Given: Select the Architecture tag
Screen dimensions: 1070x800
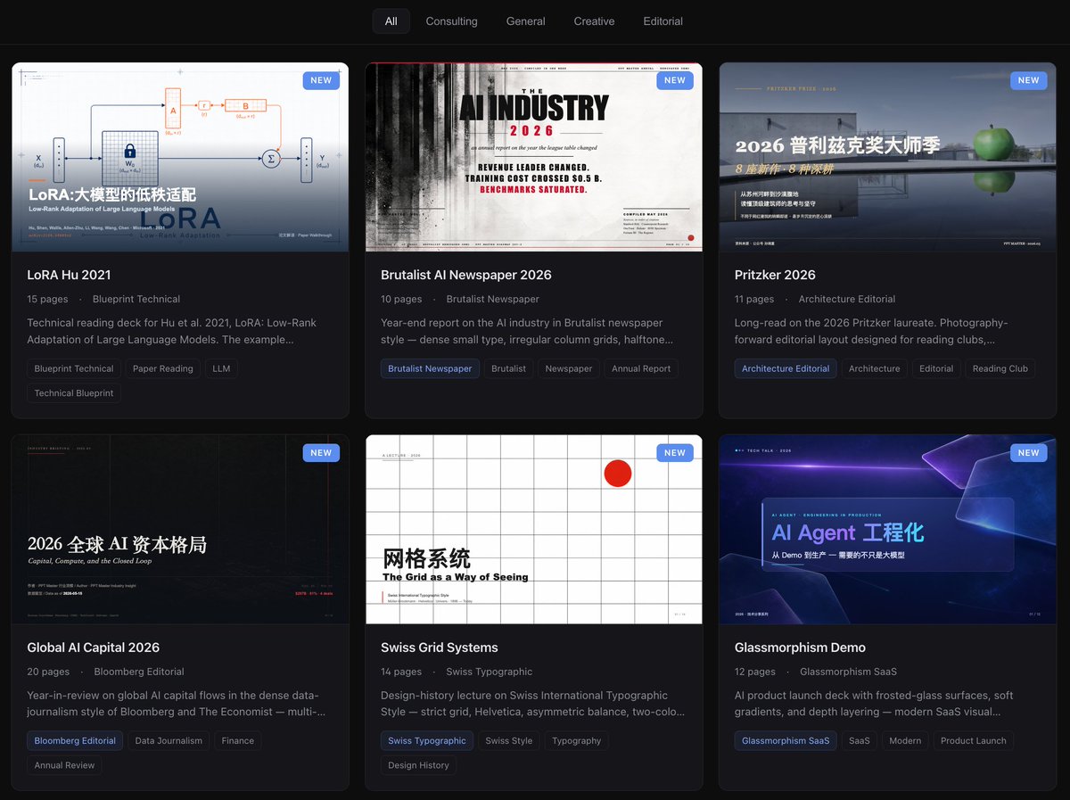Looking at the screenshot, I should (x=875, y=368).
